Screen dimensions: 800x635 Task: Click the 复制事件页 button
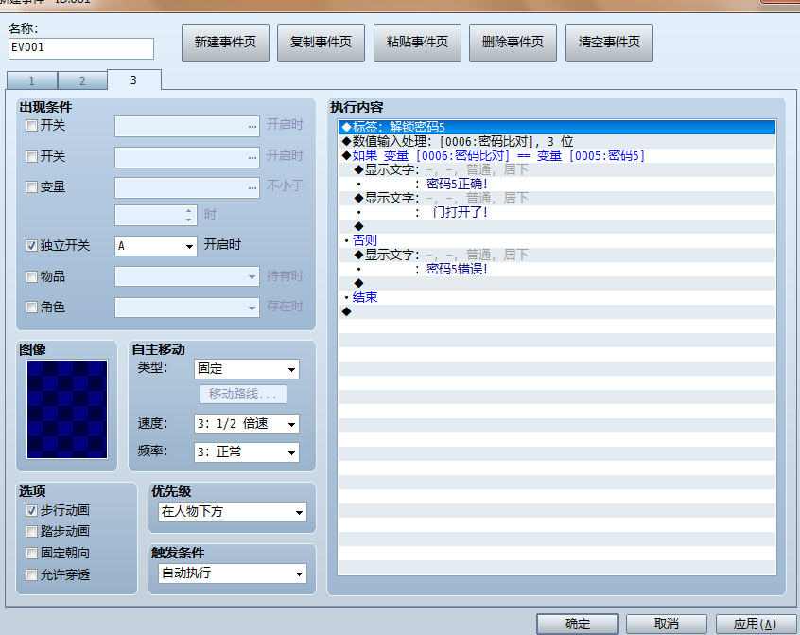321,43
